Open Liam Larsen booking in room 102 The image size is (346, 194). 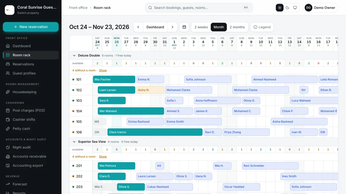[x=116, y=90]
